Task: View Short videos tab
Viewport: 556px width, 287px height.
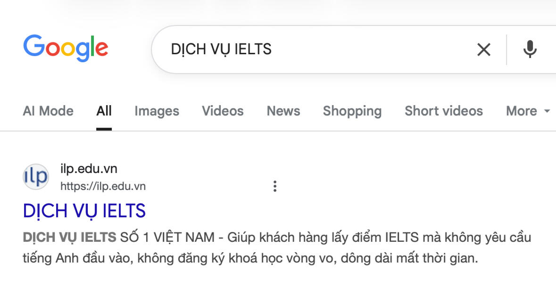Action: (x=444, y=111)
